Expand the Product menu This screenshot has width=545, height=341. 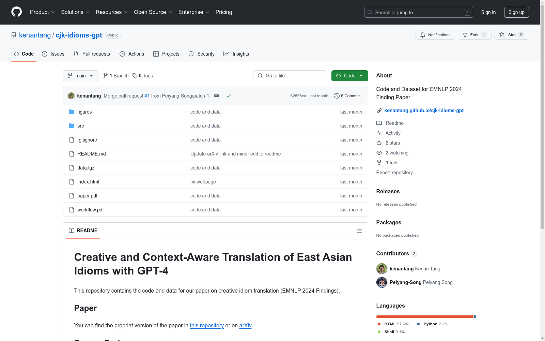click(x=42, y=12)
